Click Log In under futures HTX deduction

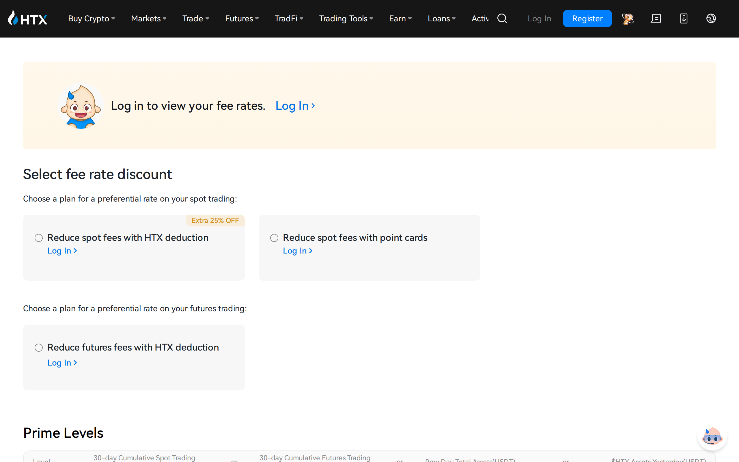[x=62, y=363]
